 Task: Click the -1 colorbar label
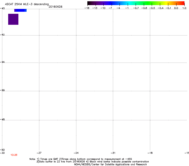(x=127, y=8)
